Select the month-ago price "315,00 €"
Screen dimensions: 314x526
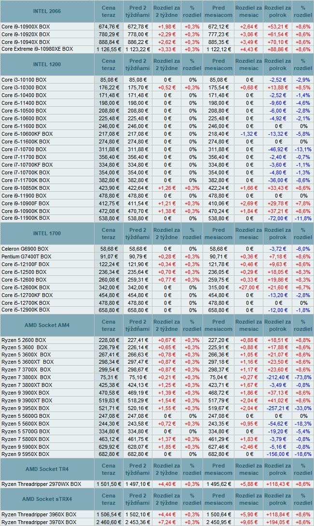[x=218, y=287]
